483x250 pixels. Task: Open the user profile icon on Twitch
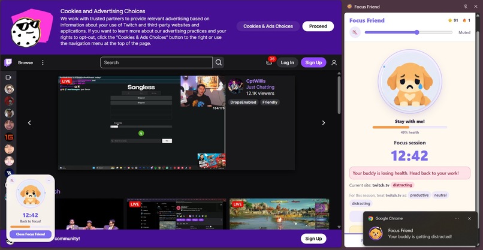click(x=334, y=62)
